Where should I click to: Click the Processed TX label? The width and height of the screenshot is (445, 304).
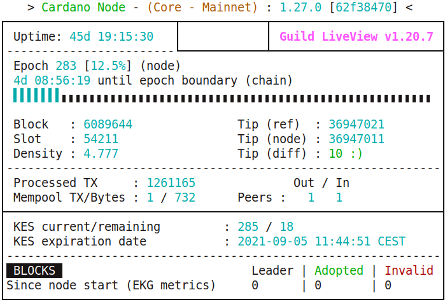(x=55, y=183)
